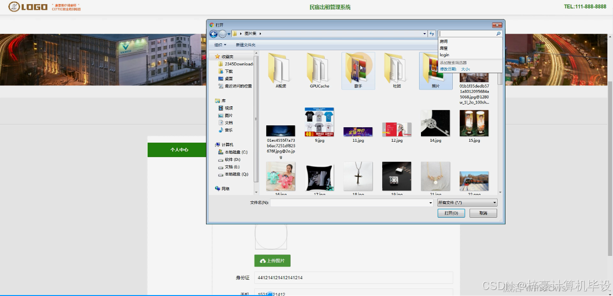Select the snowy train image thumbnail
This screenshot has height=296, width=613.
point(474,181)
